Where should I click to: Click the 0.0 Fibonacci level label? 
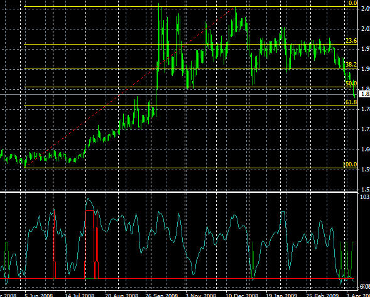pyautogui.click(x=352, y=3)
